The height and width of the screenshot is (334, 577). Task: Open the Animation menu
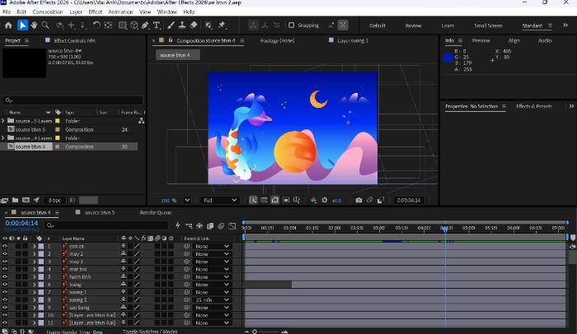tap(120, 12)
